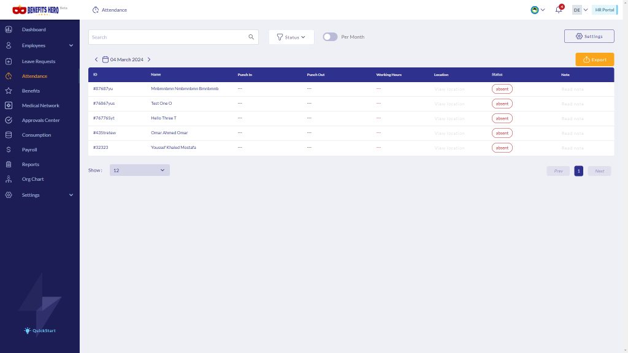
Task: Open Medical Network sidebar icon
Action: coord(9,105)
